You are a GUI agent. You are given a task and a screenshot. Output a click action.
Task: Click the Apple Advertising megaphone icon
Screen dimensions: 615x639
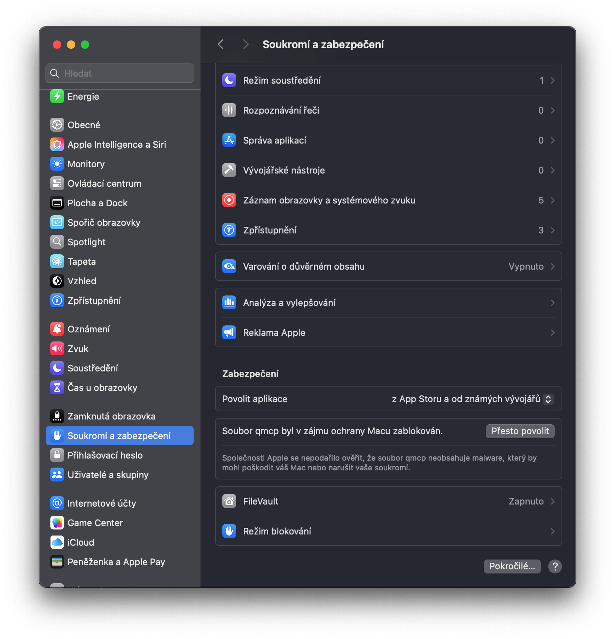[229, 333]
